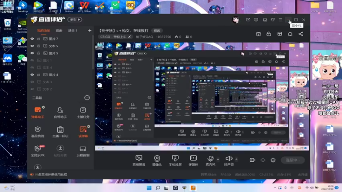Add a 多媒体 multimedia source
The height and width of the screenshot is (192, 342).
coord(193,160)
